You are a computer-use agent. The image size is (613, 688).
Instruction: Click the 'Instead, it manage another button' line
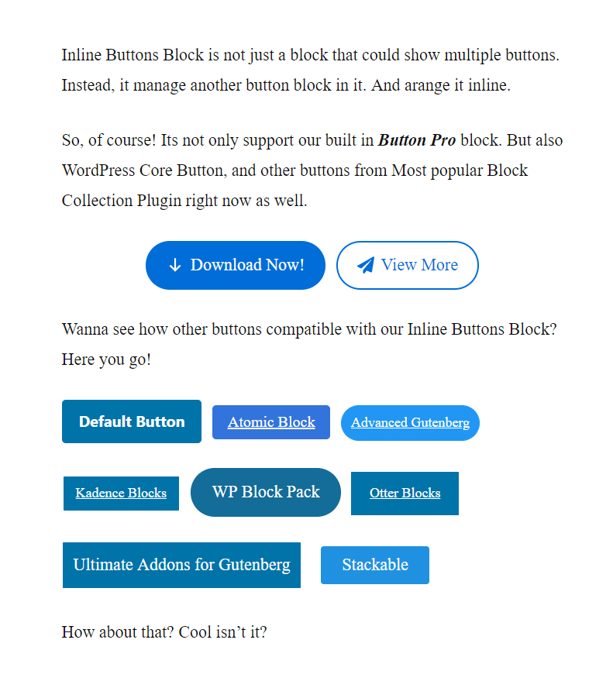click(x=286, y=85)
